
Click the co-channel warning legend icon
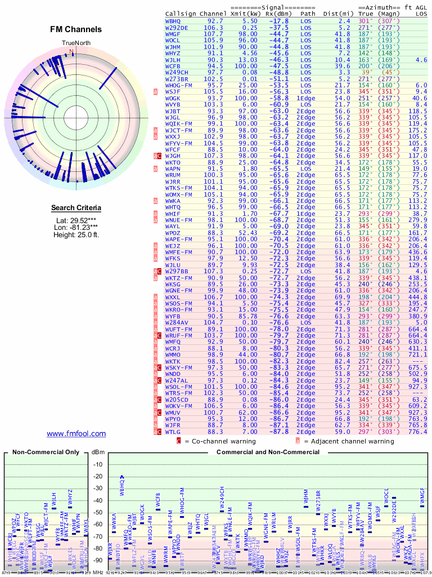click(x=179, y=441)
